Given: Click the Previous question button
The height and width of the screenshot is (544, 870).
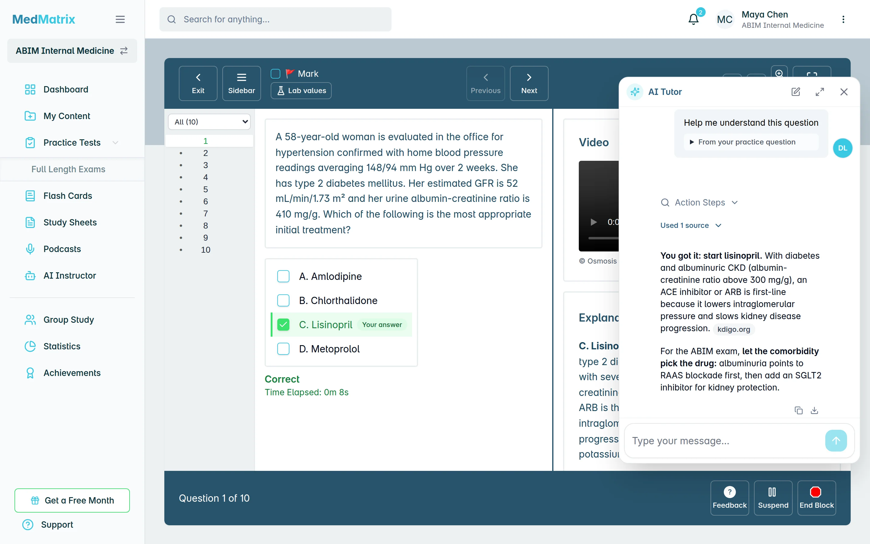Looking at the screenshot, I should pos(486,83).
